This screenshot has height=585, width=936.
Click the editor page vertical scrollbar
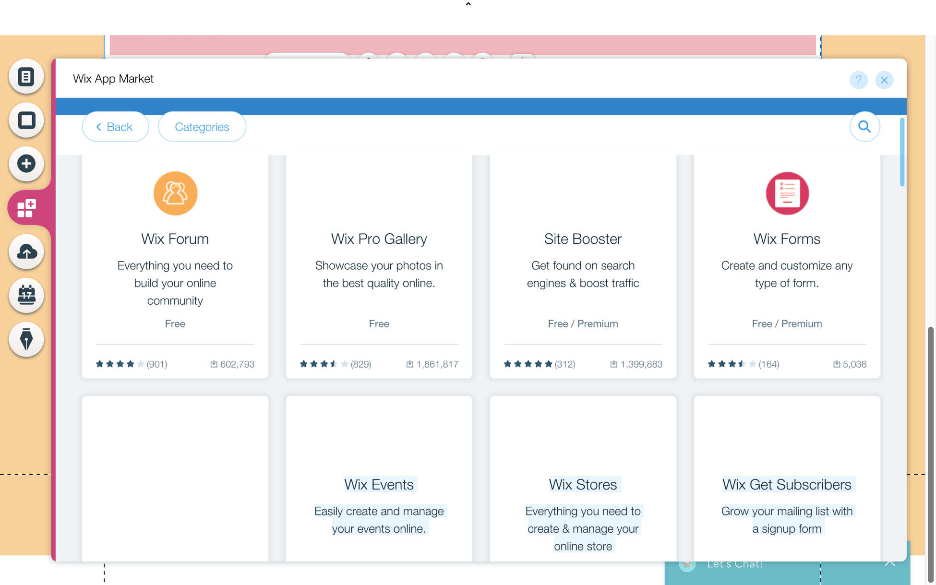[930, 454]
